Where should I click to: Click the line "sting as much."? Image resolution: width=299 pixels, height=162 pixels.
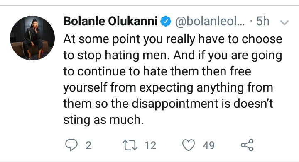[103, 120]
